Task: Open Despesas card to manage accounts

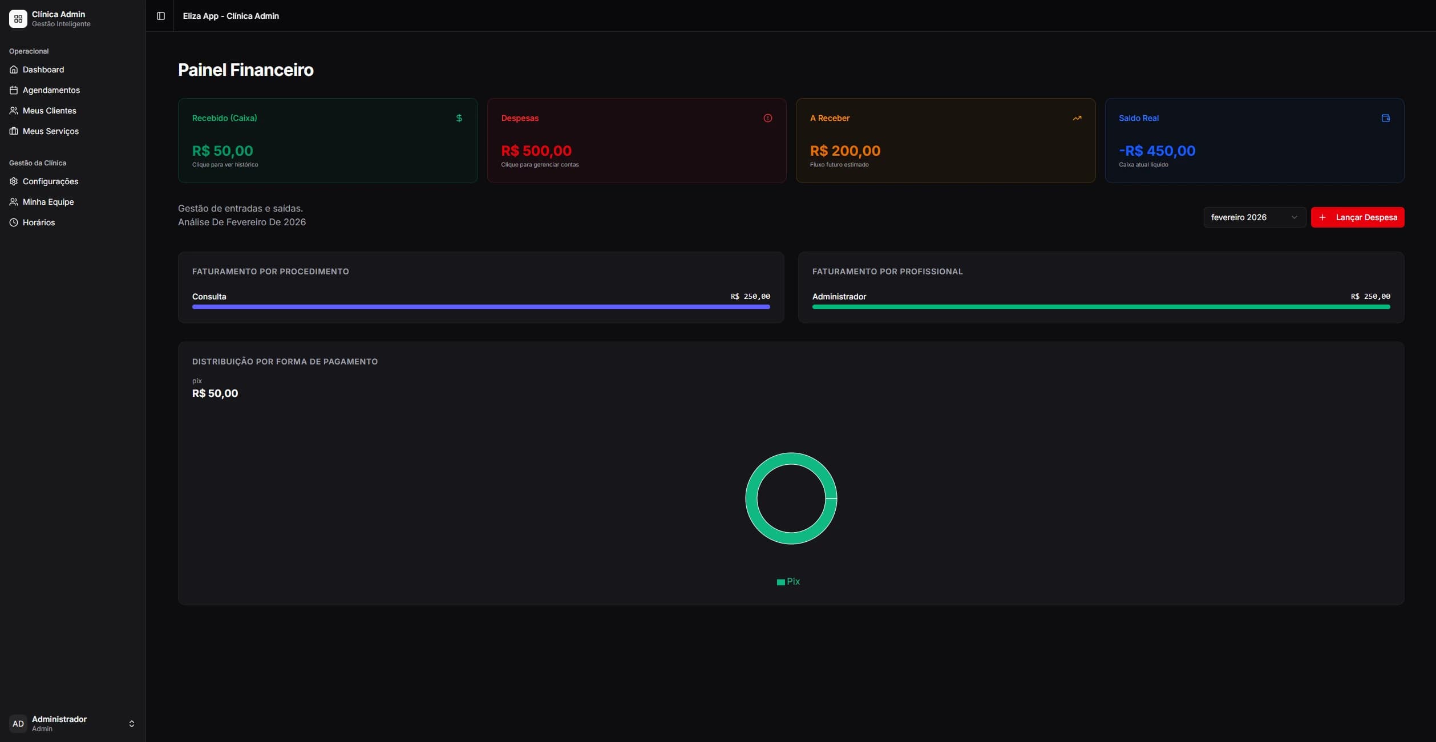Action: tap(637, 140)
